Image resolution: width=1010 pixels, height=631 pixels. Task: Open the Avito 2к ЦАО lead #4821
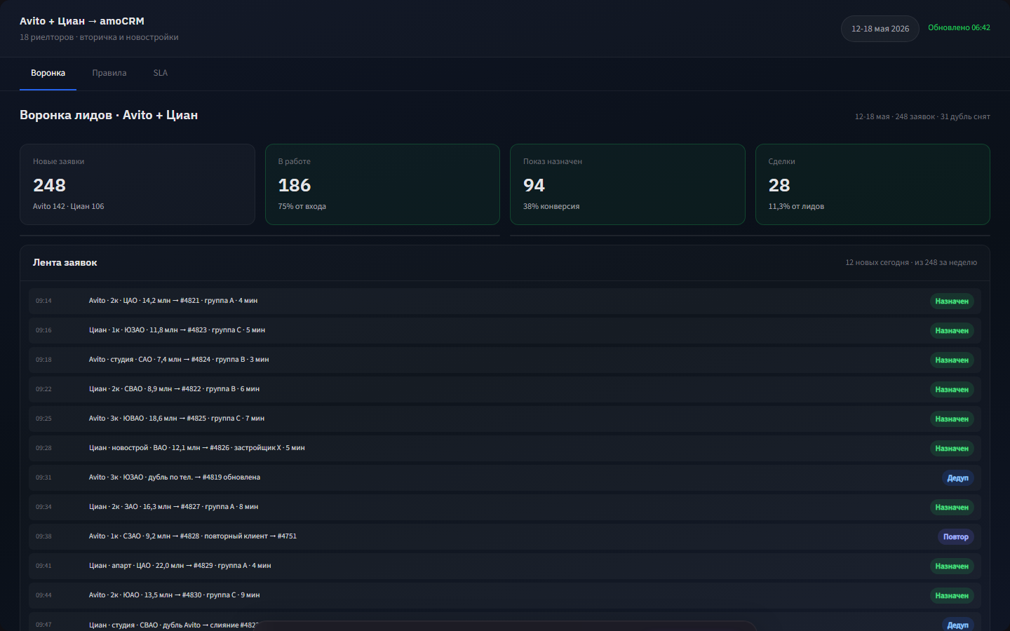tap(505, 301)
